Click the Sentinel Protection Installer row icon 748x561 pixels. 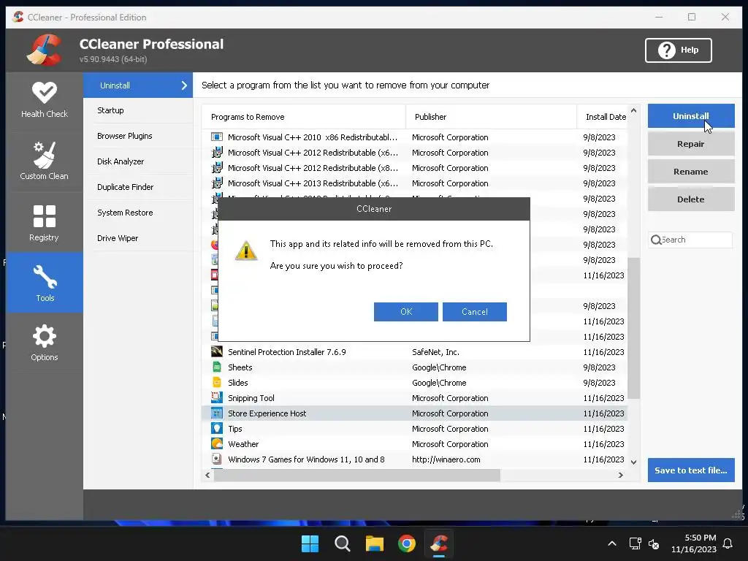pyautogui.click(x=216, y=352)
